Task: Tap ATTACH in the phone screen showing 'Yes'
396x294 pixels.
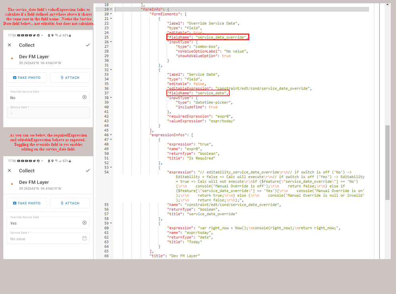Action: 70,203
